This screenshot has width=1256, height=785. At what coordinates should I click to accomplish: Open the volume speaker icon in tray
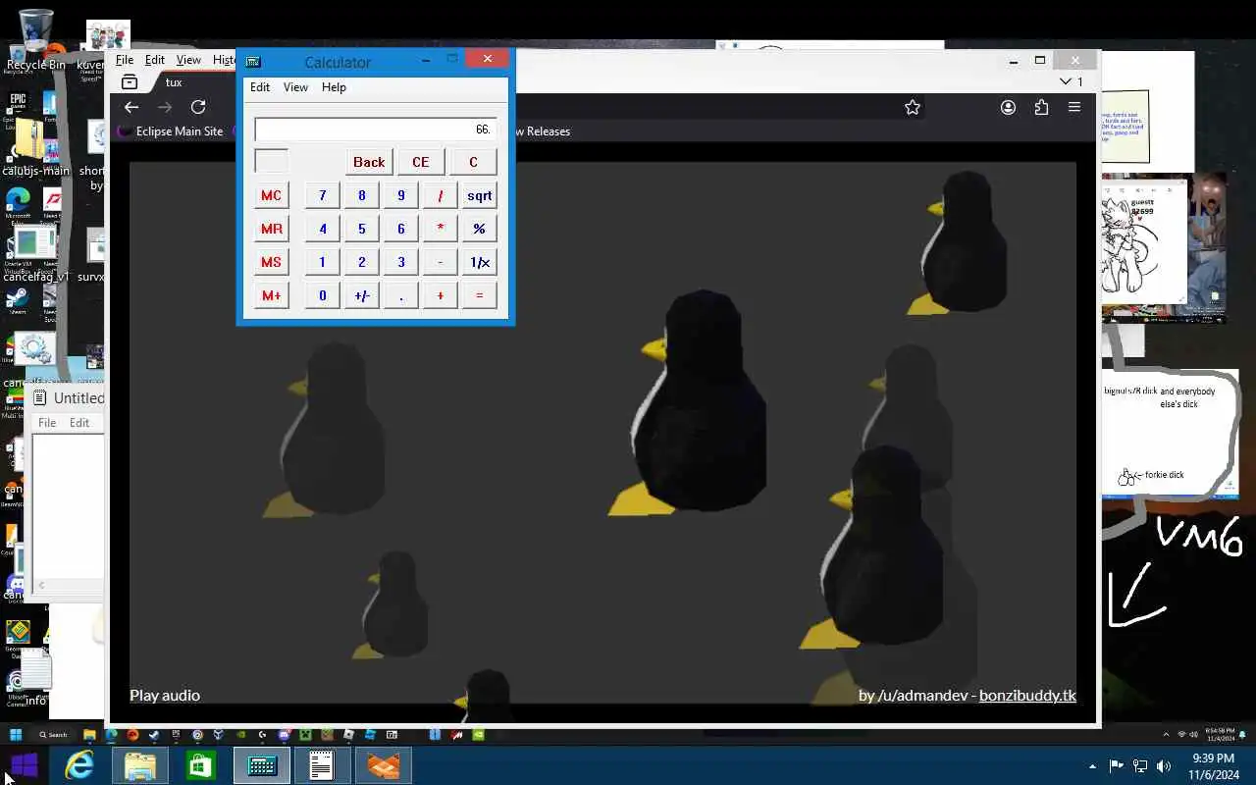[x=1164, y=766]
